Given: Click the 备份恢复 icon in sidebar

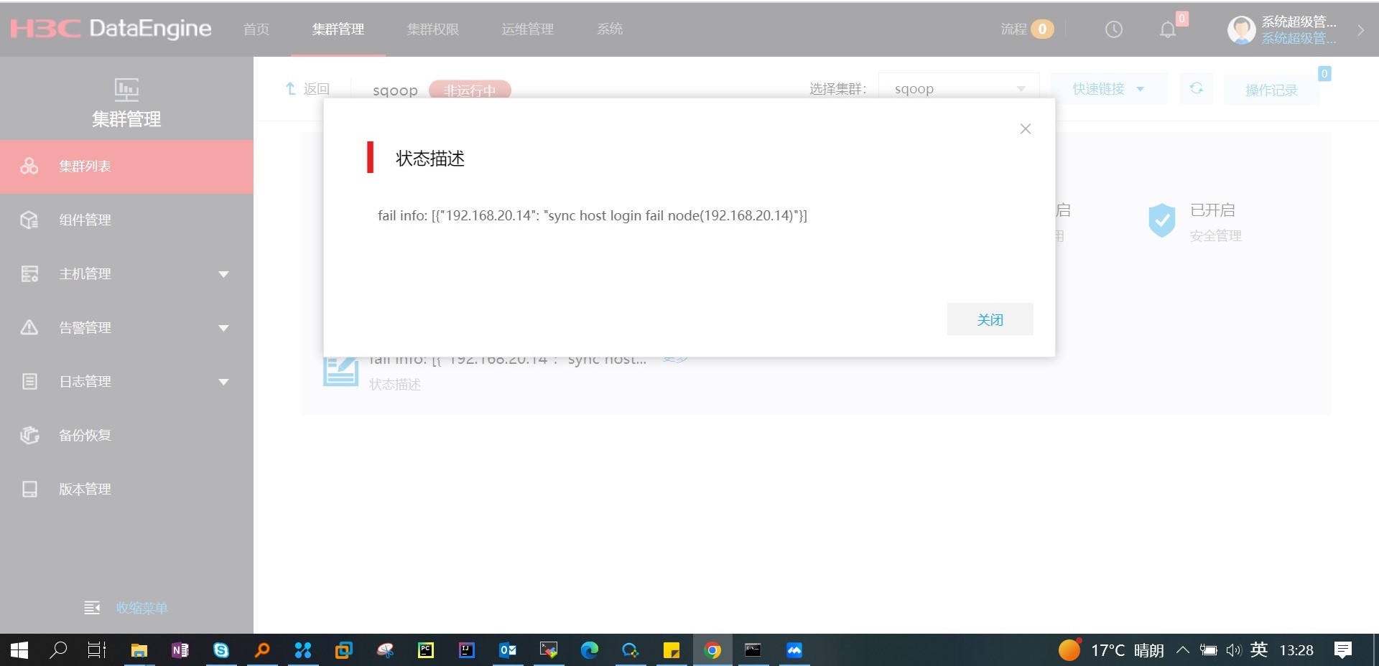Looking at the screenshot, I should pos(29,436).
